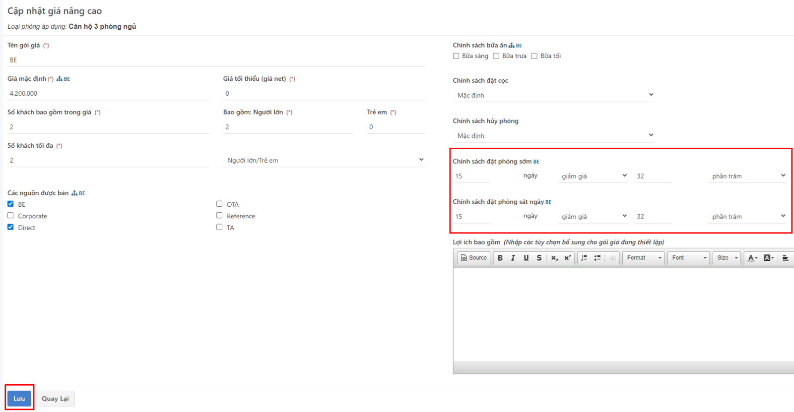Check the TA sales source
The height and width of the screenshot is (412, 794).
coord(219,227)
